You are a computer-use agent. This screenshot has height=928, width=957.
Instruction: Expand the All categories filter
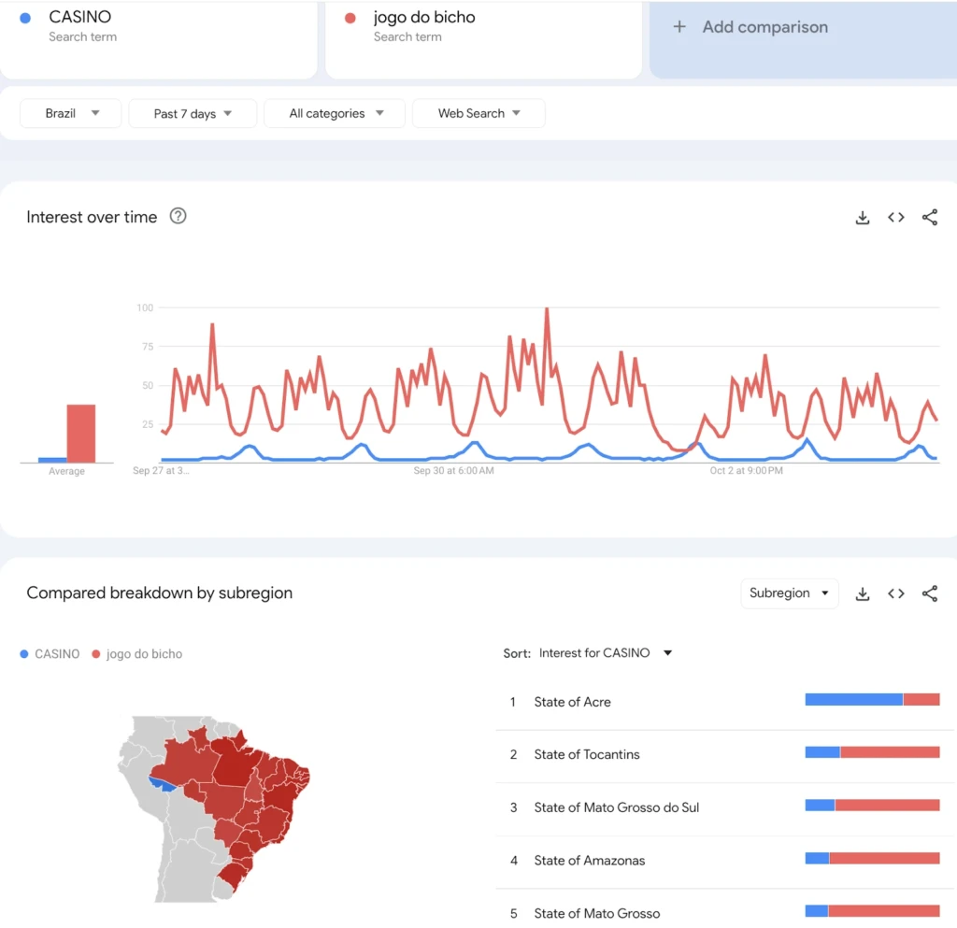335,113
